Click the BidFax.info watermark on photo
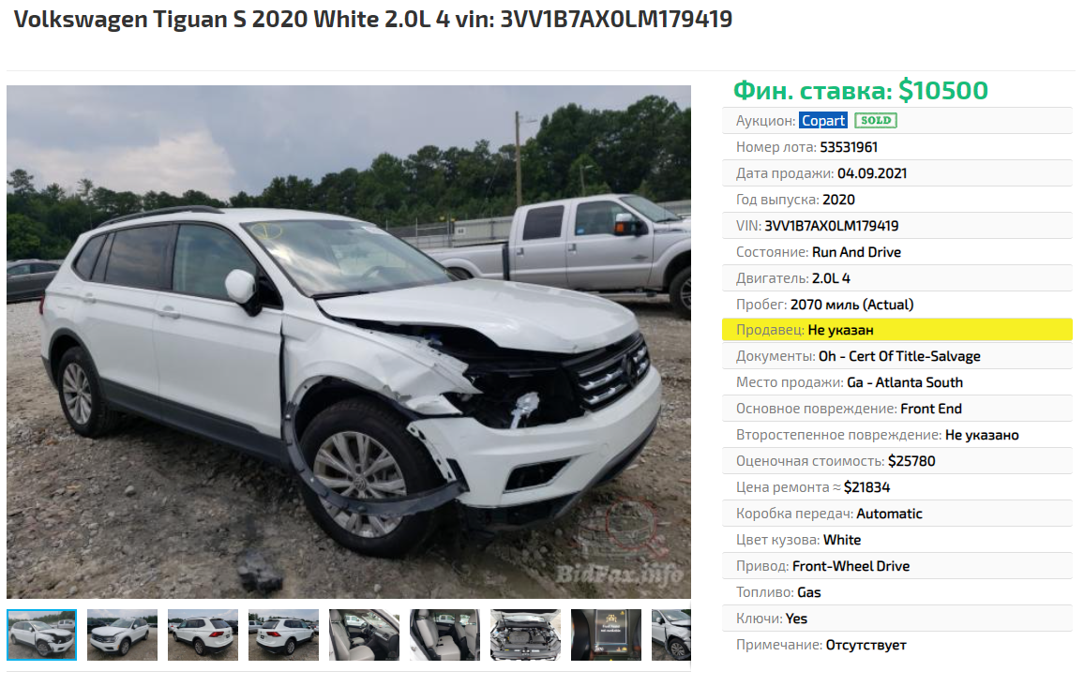Image resolution: width=1084 pixels, height=686 pixels. click(x=620, y=574)
